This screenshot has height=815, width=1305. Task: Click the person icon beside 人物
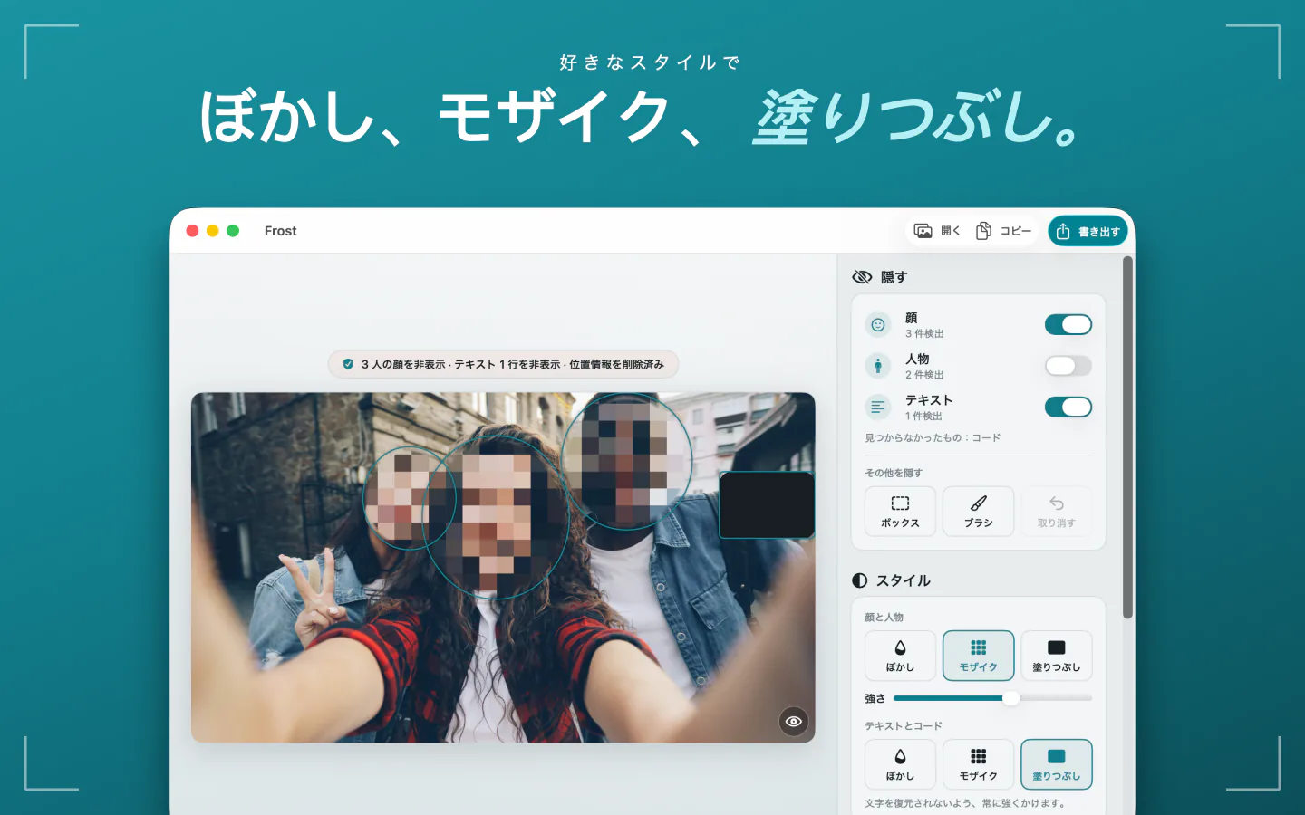tap(878, 366)
